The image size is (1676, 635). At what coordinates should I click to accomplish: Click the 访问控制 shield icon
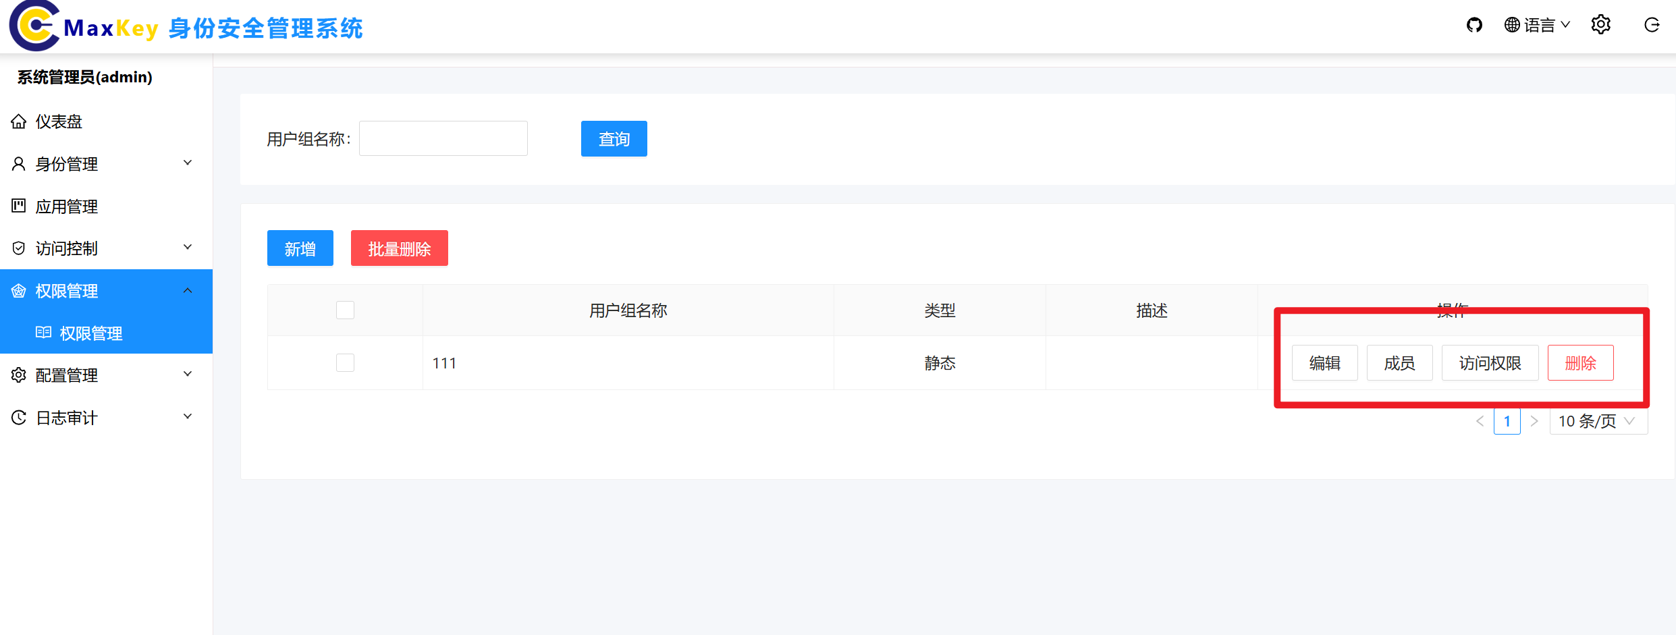tap(18, 248)
